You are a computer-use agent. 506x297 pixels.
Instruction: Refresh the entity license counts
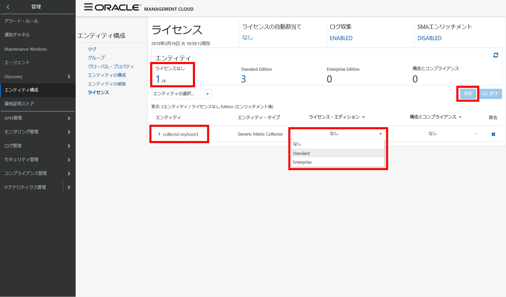click(496, 55)
